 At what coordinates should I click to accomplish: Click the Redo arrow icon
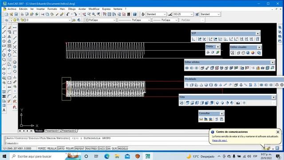[75, 14]
